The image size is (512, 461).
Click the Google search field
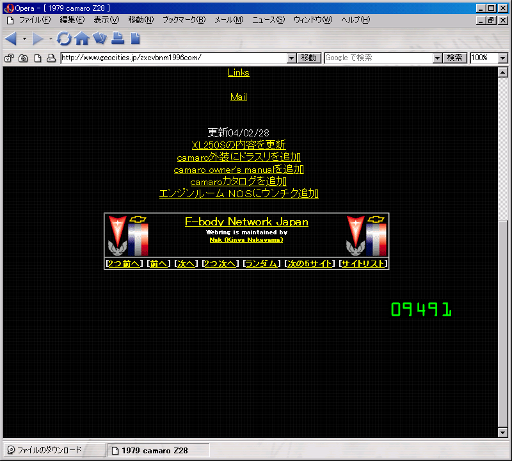click(x=378, y=58)
